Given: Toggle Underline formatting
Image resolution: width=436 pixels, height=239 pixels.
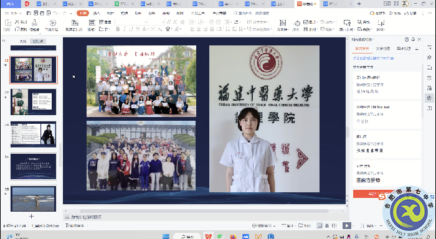Looking at the screenshot, I should (x=131, y=29).
